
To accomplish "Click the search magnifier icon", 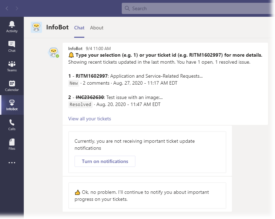I will (x=127, y=8).
